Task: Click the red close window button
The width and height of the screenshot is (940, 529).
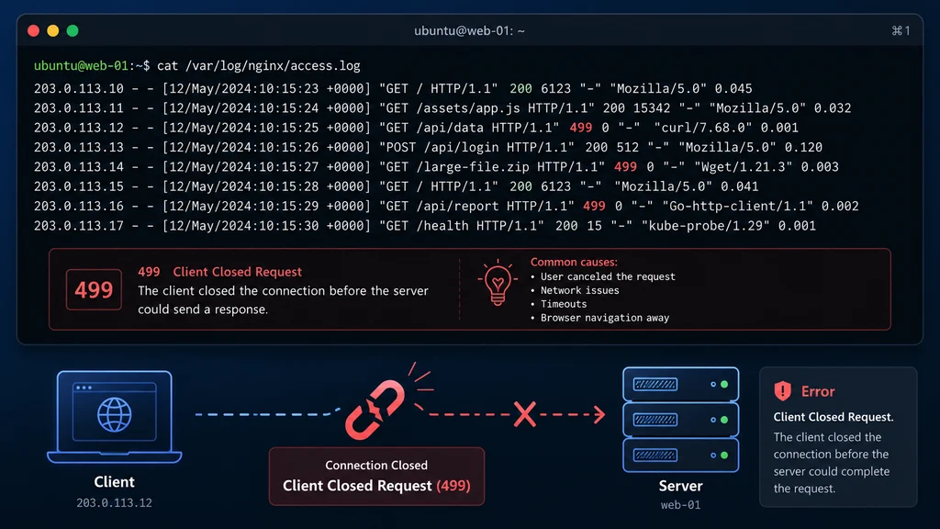Action: (x=34, y=30)
